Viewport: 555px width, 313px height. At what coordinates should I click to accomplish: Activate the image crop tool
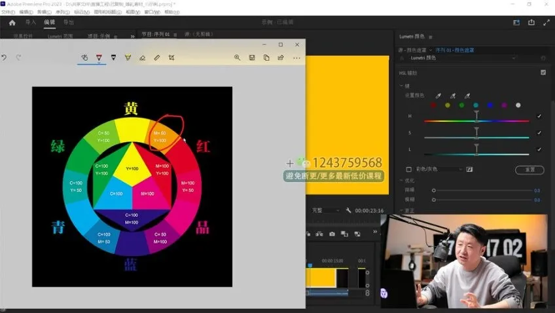[171, 58]
